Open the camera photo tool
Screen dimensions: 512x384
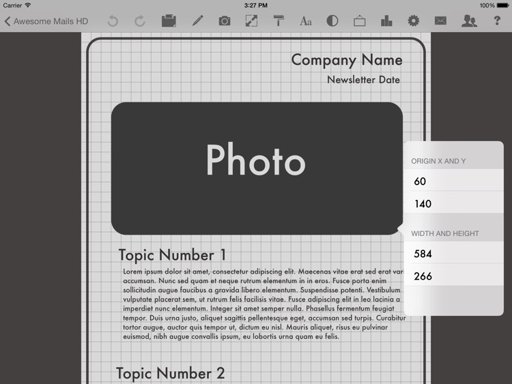[225, 21]
